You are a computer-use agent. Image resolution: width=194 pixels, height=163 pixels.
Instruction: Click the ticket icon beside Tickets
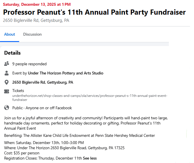[x=7, y=91]
